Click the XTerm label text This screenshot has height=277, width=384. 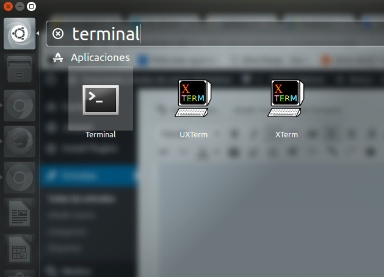click(x=286, y=135)
